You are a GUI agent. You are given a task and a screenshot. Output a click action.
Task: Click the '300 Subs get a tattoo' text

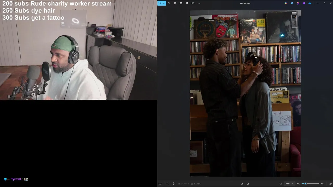33,18
